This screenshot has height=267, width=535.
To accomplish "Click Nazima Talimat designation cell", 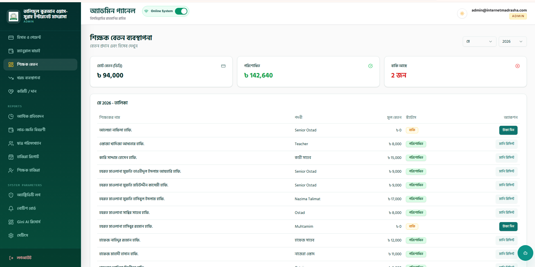I will (x=307, y=199).
